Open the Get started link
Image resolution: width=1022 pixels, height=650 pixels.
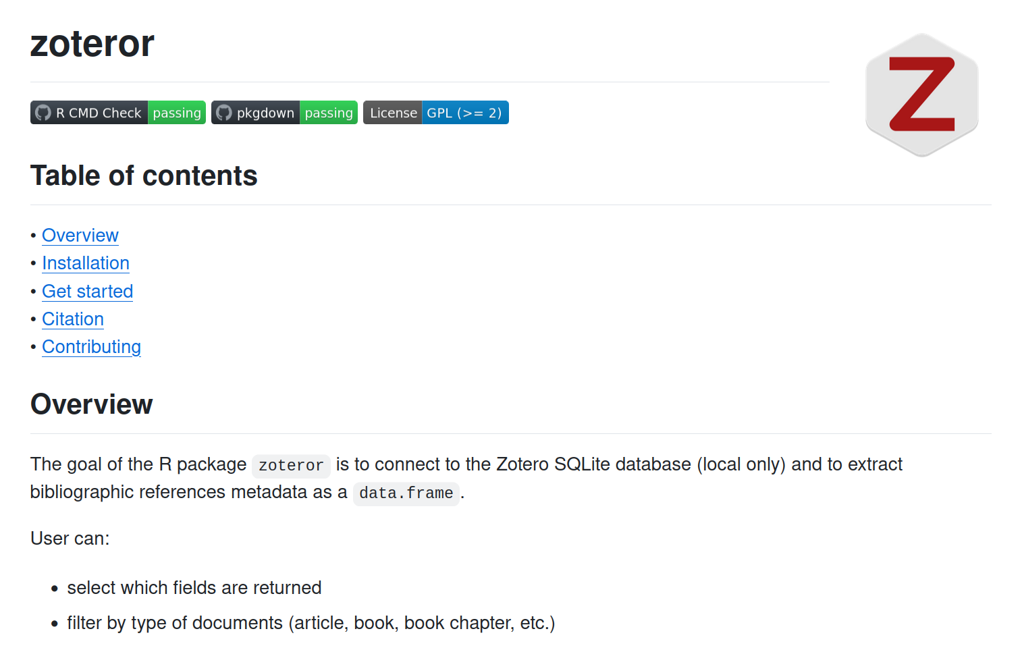coord(88,292)
